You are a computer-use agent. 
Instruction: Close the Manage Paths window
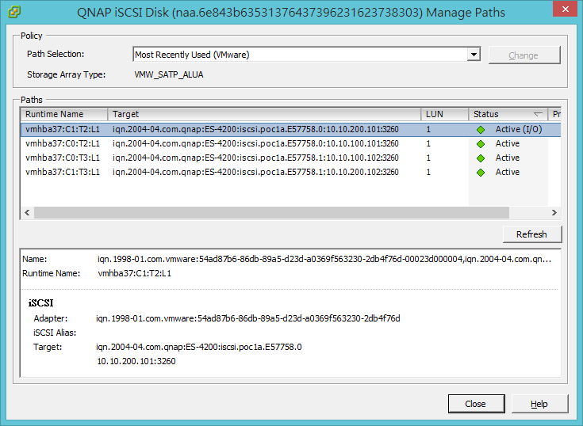pyautogui.click(x=565, y=9)
